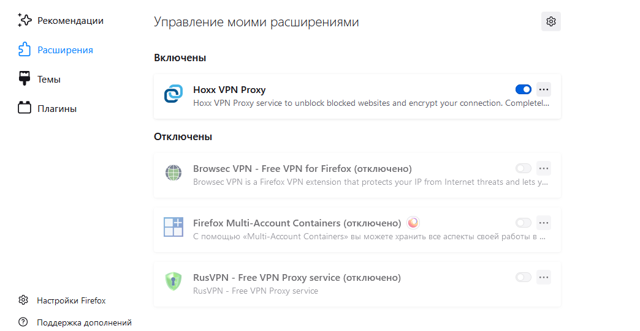Turn on Firefox Multi-Account Containers toggle

coord(524,223)
